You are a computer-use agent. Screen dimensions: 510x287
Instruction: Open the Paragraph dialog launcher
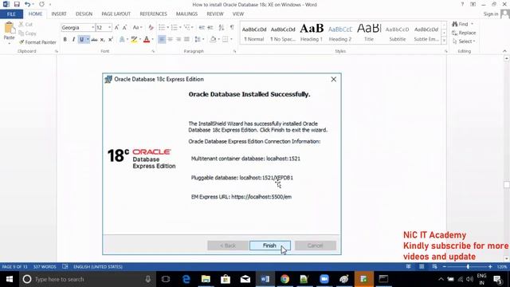click(x=234, y=51)
